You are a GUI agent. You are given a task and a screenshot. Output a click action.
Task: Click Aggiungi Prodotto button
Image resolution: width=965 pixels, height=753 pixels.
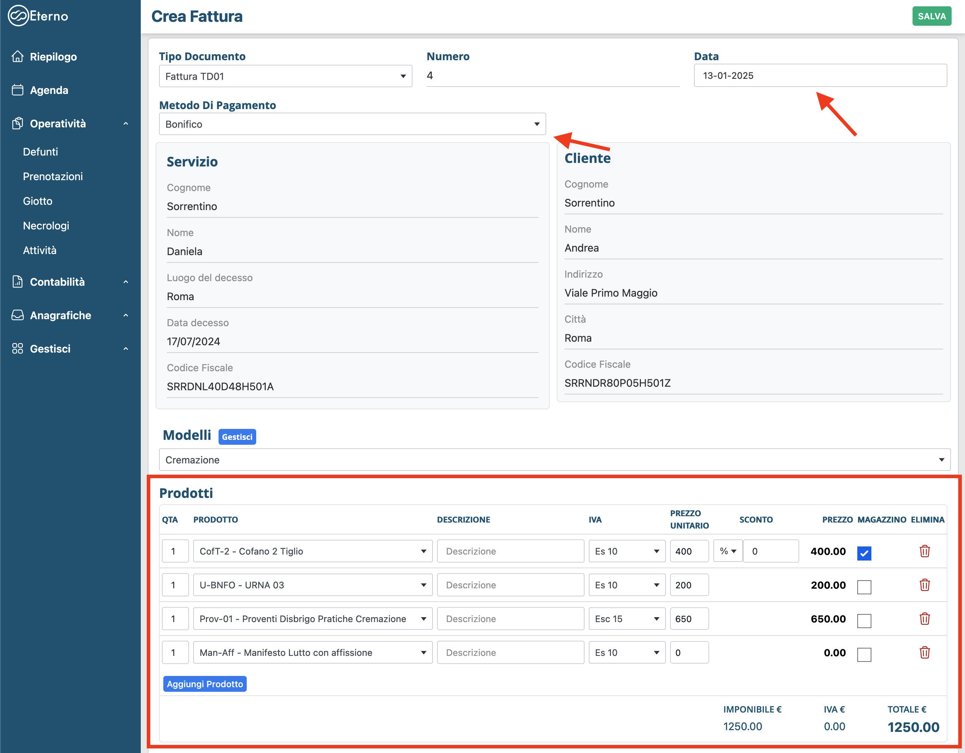click(204, 684)
